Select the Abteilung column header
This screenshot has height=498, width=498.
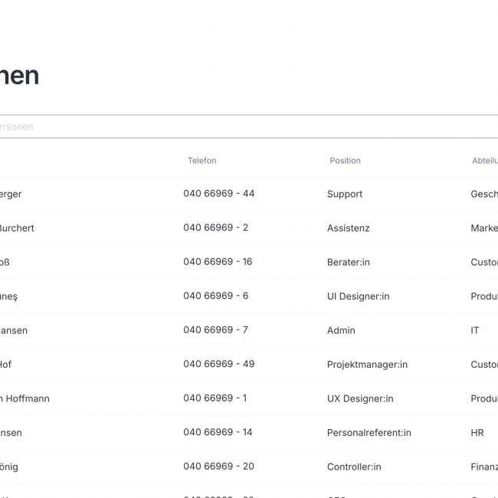click(x=484, y=161)
